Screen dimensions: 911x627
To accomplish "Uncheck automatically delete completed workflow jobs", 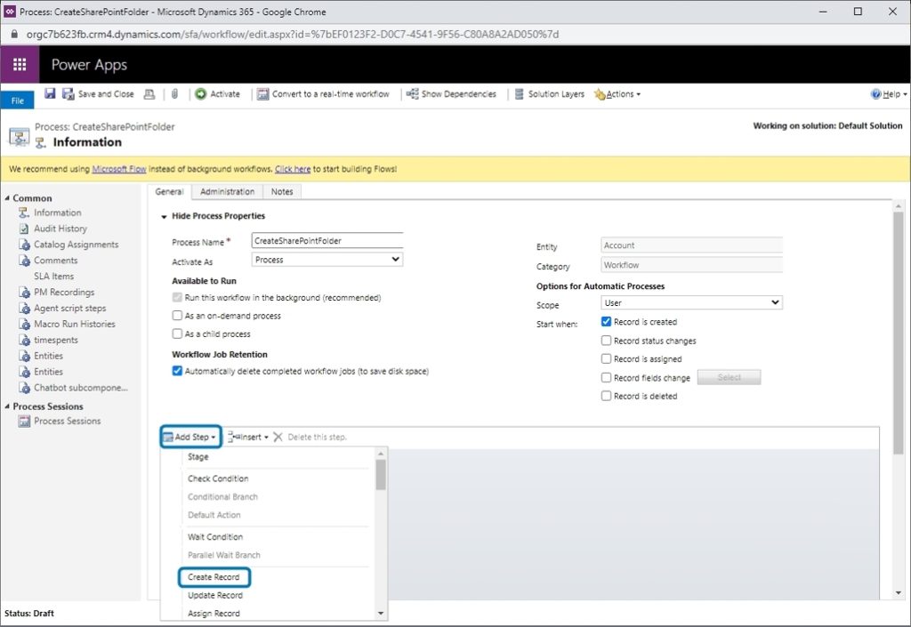I will tap(176, 370).
